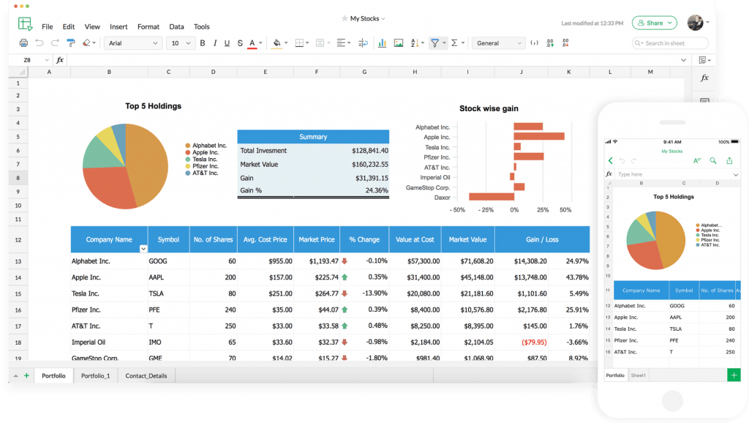Viewport: 749px width, 426px height.
Task: Insert an image
Action: [x=399, y=43]
